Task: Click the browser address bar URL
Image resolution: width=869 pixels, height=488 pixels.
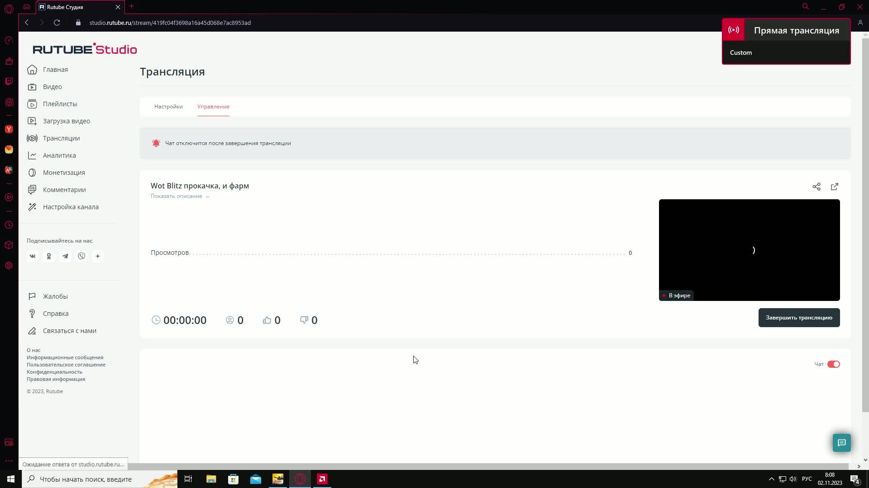Action: 170,23
